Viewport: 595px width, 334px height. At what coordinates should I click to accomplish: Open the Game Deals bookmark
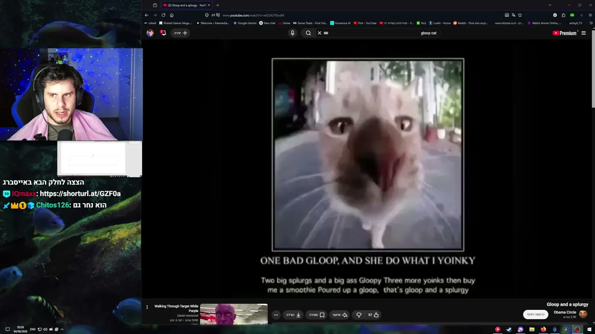coord(310,23)
